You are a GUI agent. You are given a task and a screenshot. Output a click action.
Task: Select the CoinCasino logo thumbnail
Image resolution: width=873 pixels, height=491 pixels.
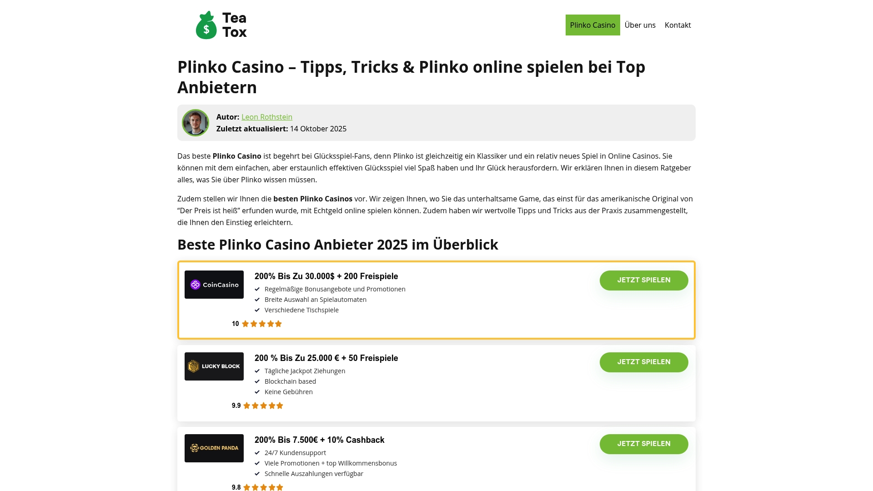point(214,284)
